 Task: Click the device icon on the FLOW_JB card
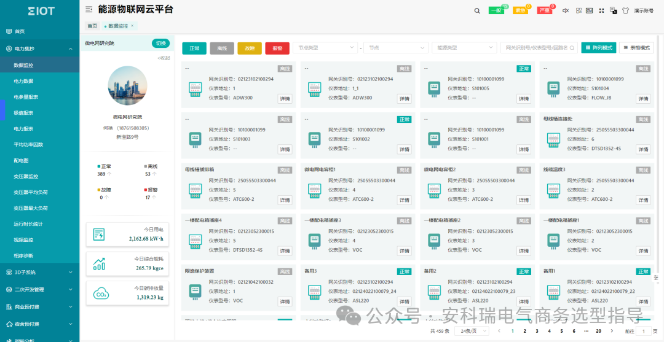click(x=553, y=88)
